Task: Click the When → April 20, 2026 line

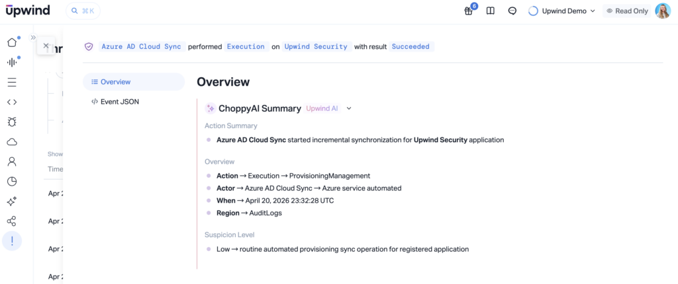Action: pyautogui.click(x=275, y=201)
